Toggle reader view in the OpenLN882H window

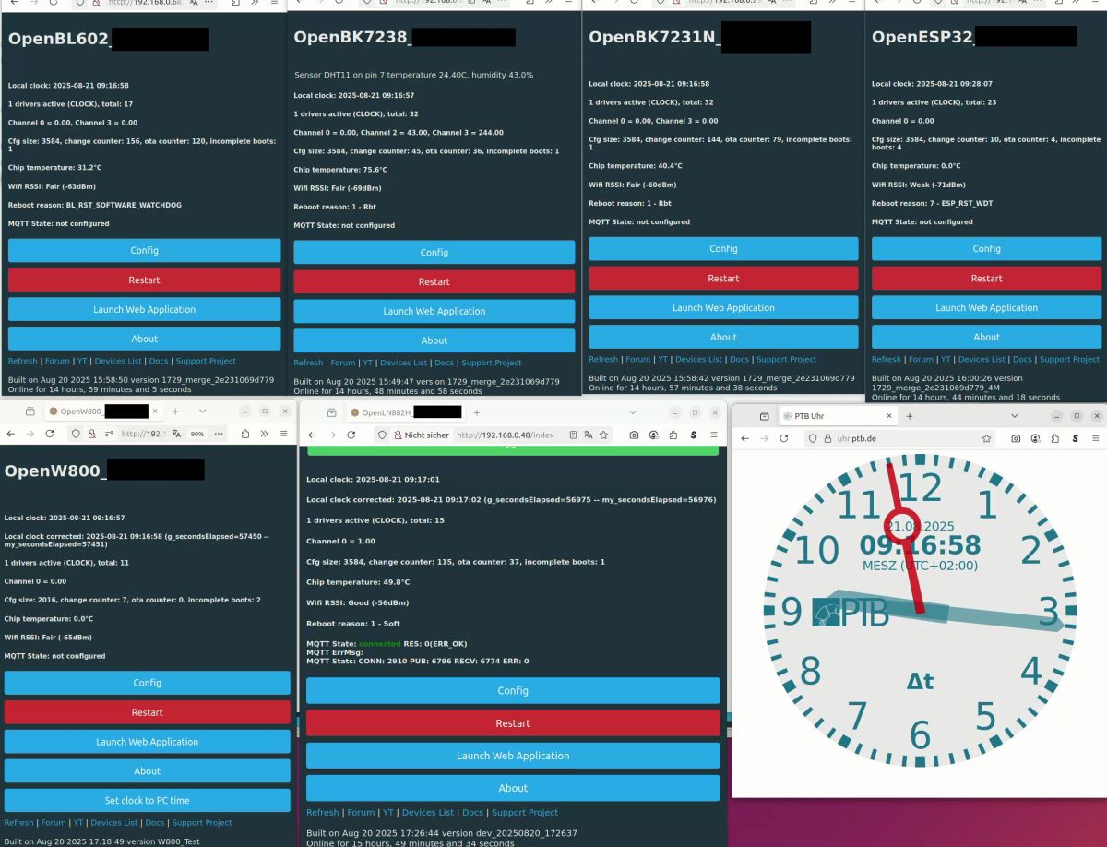(573, 435)
